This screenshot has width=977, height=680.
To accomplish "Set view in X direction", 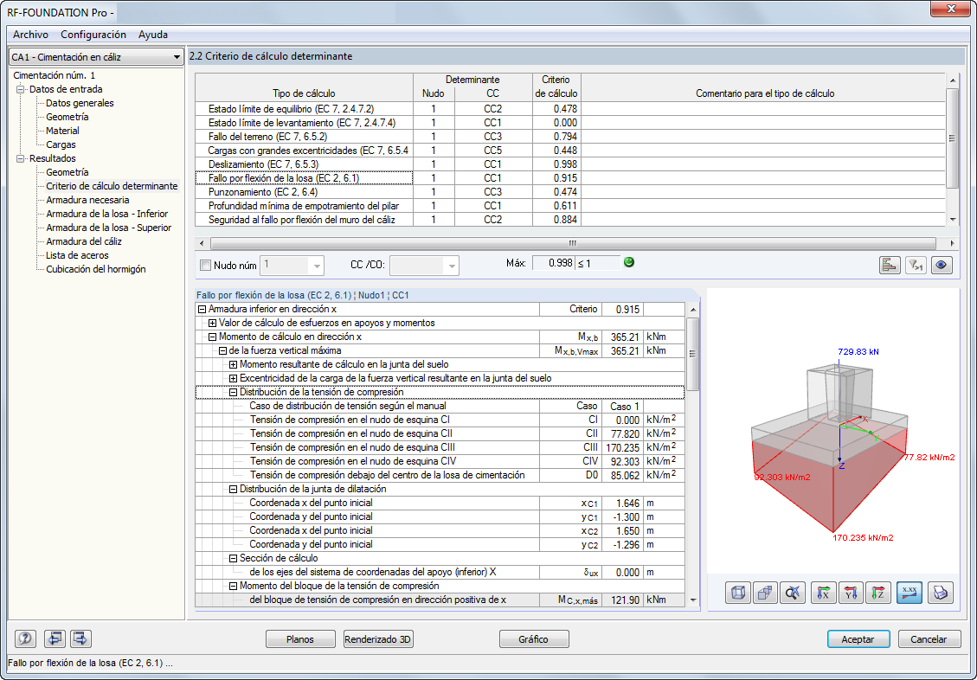I will tap(824, 593).
